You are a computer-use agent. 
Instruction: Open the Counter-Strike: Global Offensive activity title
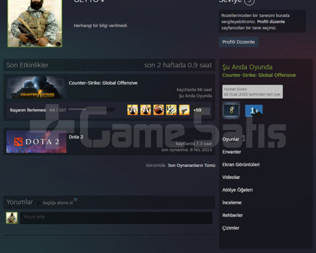(x=103, y=83)
